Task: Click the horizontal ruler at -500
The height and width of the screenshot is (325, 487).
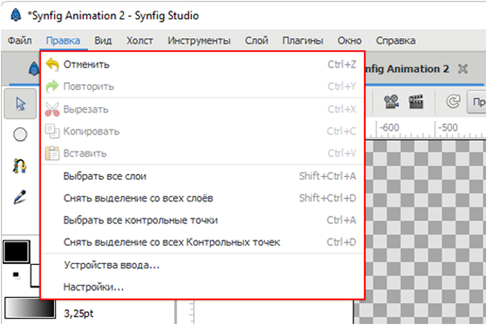Action: (x=448, y=127)
